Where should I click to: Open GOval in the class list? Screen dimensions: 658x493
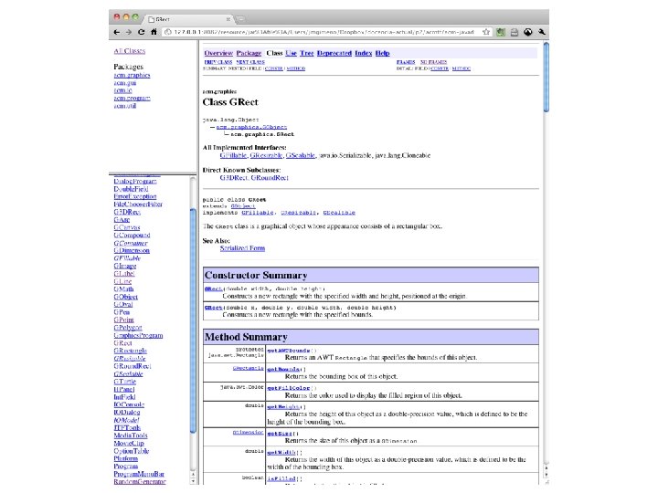click(123, 304)
